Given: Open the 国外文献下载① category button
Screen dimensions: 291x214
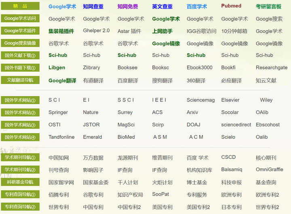Looking at the screenshot, I should click(20, 55).
